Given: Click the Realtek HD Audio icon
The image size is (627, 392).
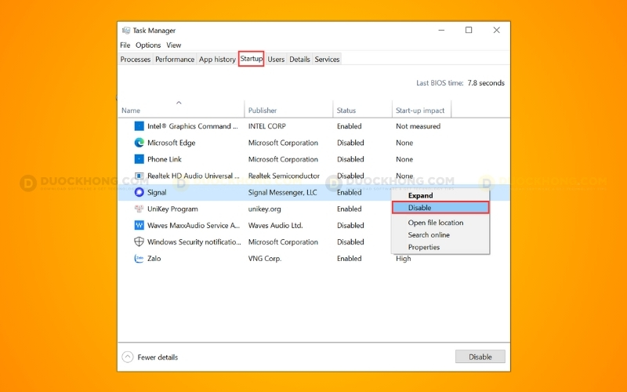Looking at the screenshot, I should point(139,176).
